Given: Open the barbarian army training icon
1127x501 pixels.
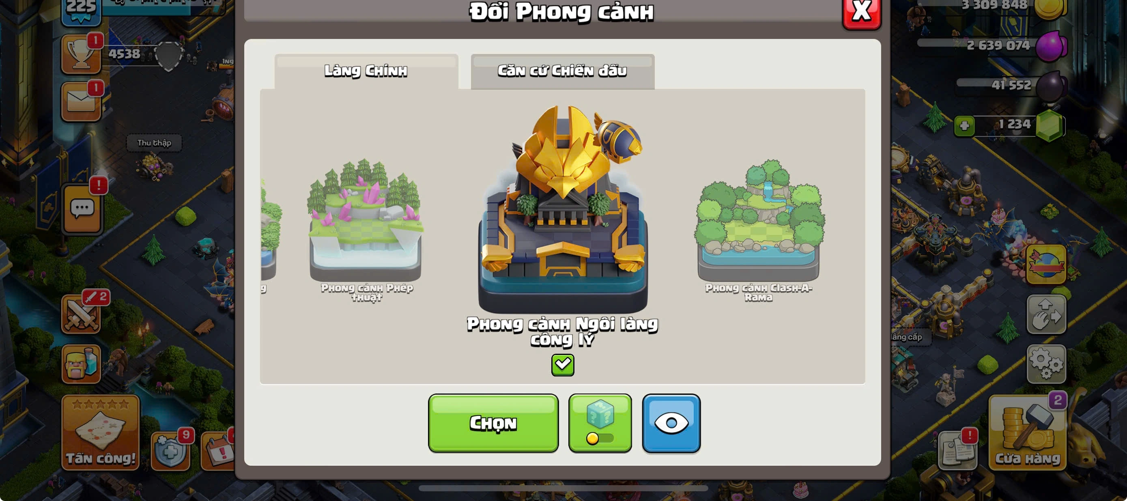Looking at the screenshot, I should pyautogui.click(x=82, y=364).
